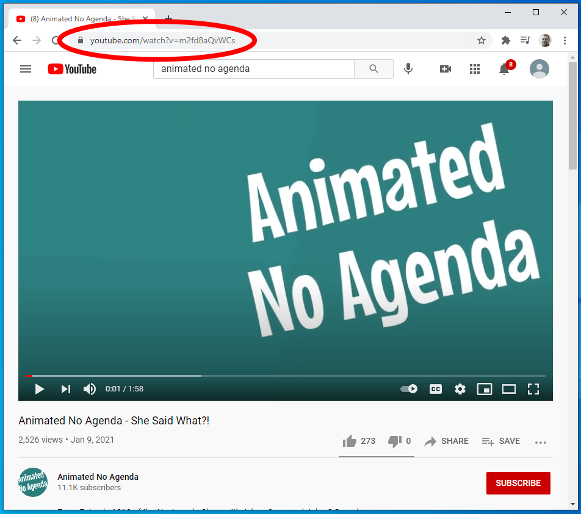
Task: Select the Animated No Agenda browser tab
Action: point(82,18)
